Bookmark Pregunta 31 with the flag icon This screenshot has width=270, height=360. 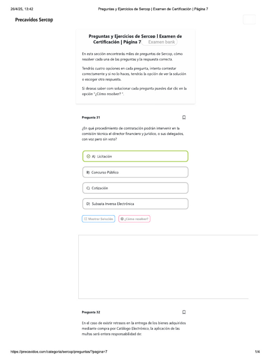tap(184, 117)
